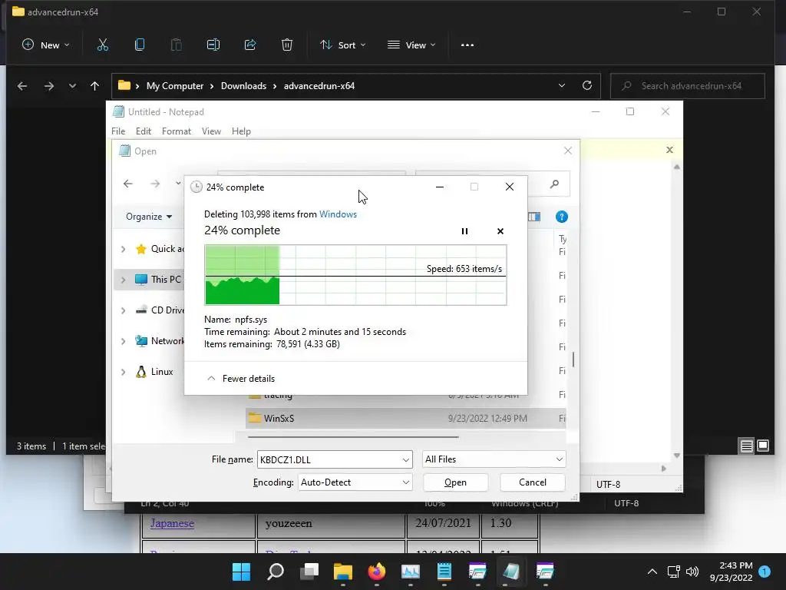This screenshot has width=786, height=590.
Task: Click the Copy icon in Explorer toolbar
Action: pos(140,45)
